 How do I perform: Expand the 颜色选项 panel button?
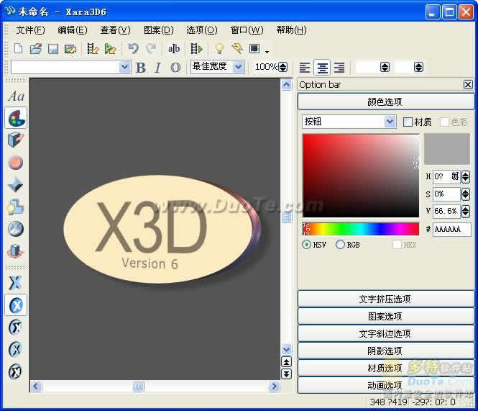pos(385,101)
